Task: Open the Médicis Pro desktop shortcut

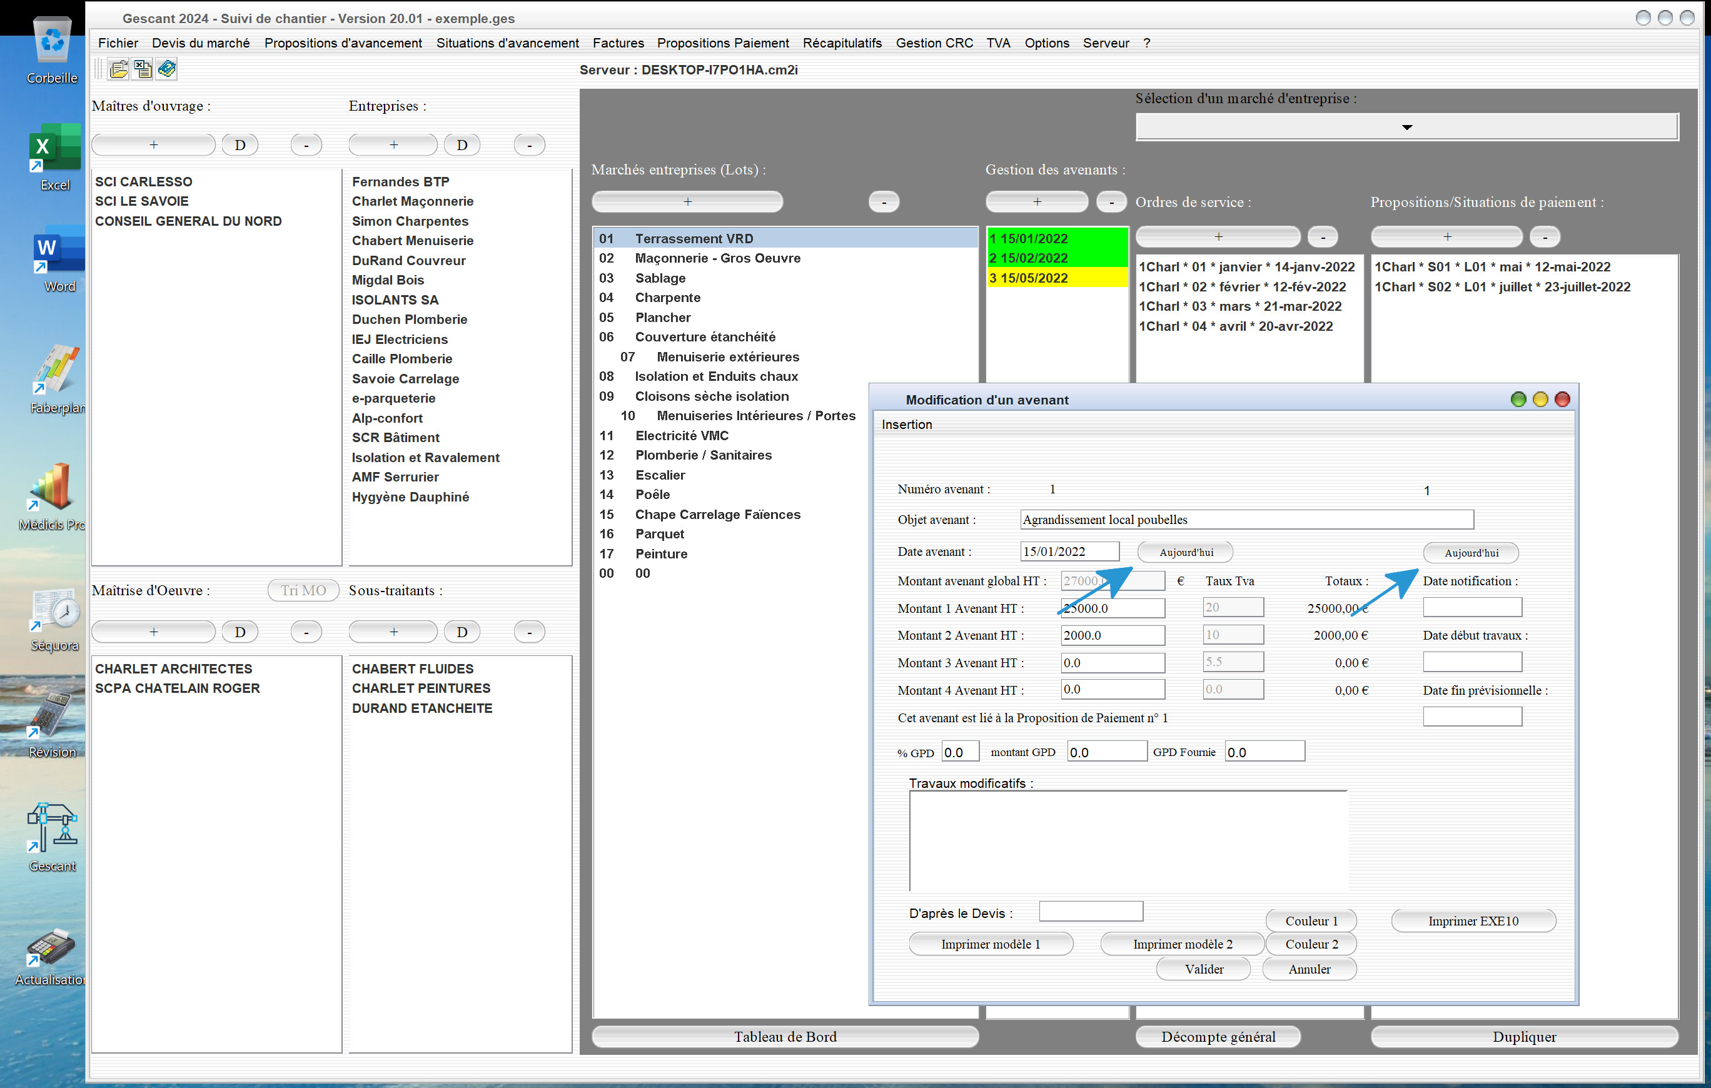Action: click(51, 496)
